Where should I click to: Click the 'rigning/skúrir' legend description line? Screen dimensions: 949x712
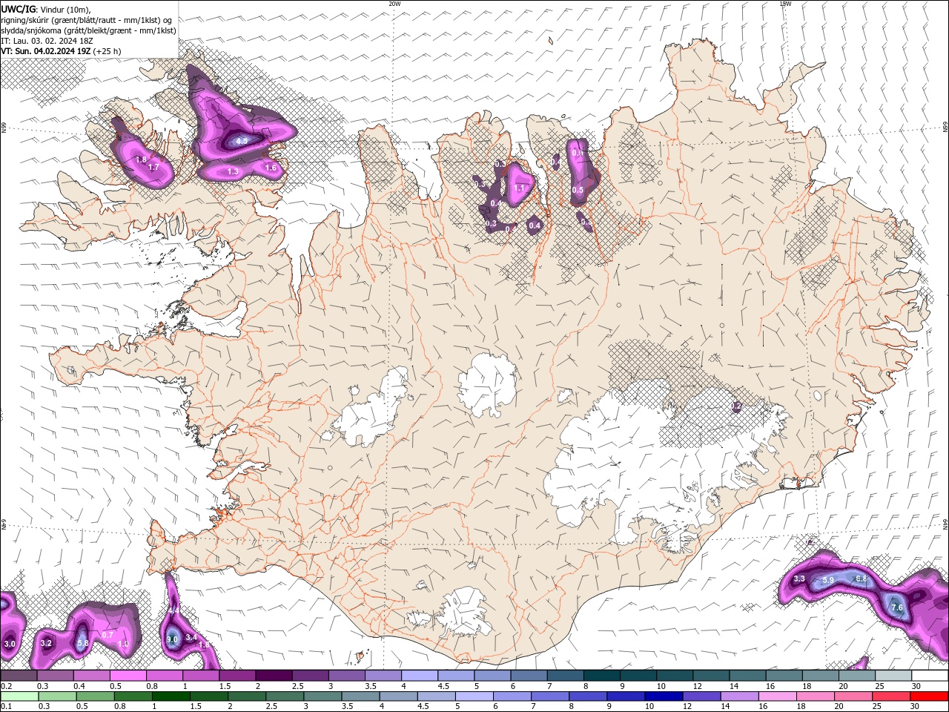87,20
